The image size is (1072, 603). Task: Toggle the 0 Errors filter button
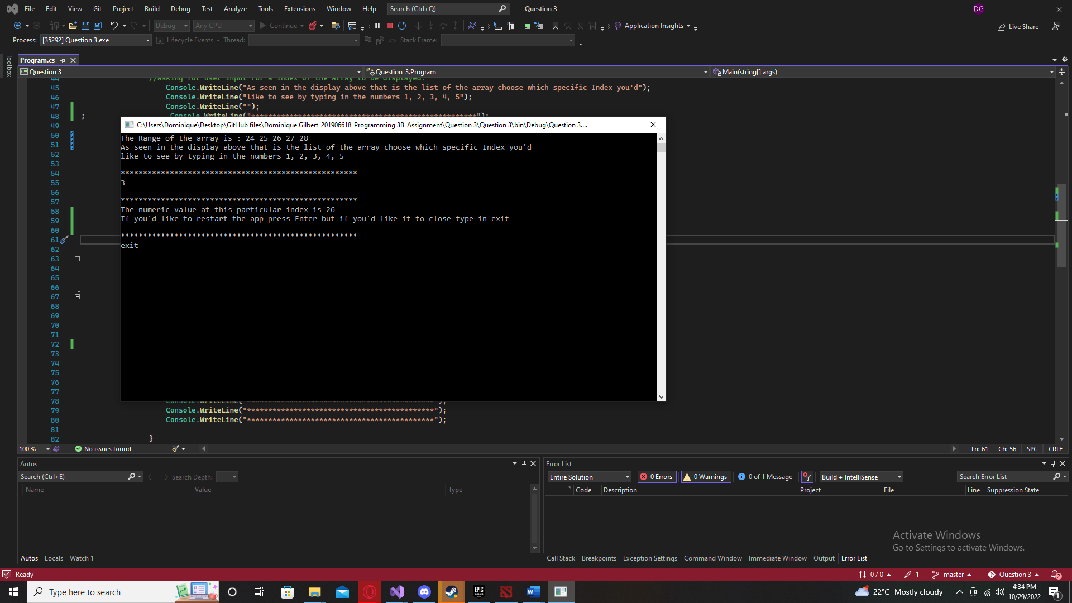tap(657, 477)
